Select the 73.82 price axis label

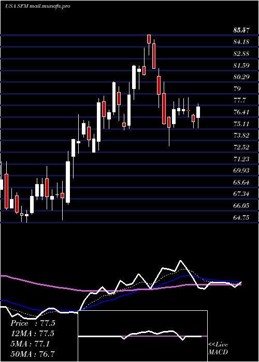242,135
